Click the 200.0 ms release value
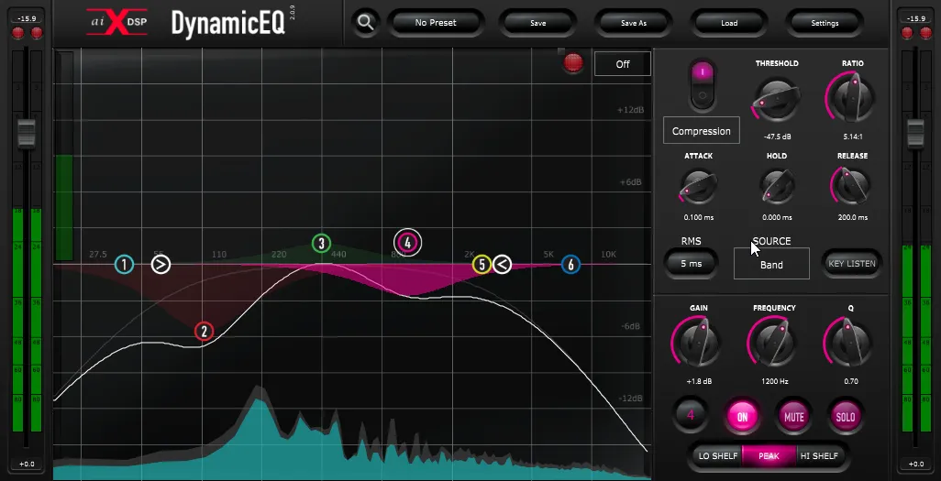The height and width of the screenshot is (481, 941). coord(852,218)
